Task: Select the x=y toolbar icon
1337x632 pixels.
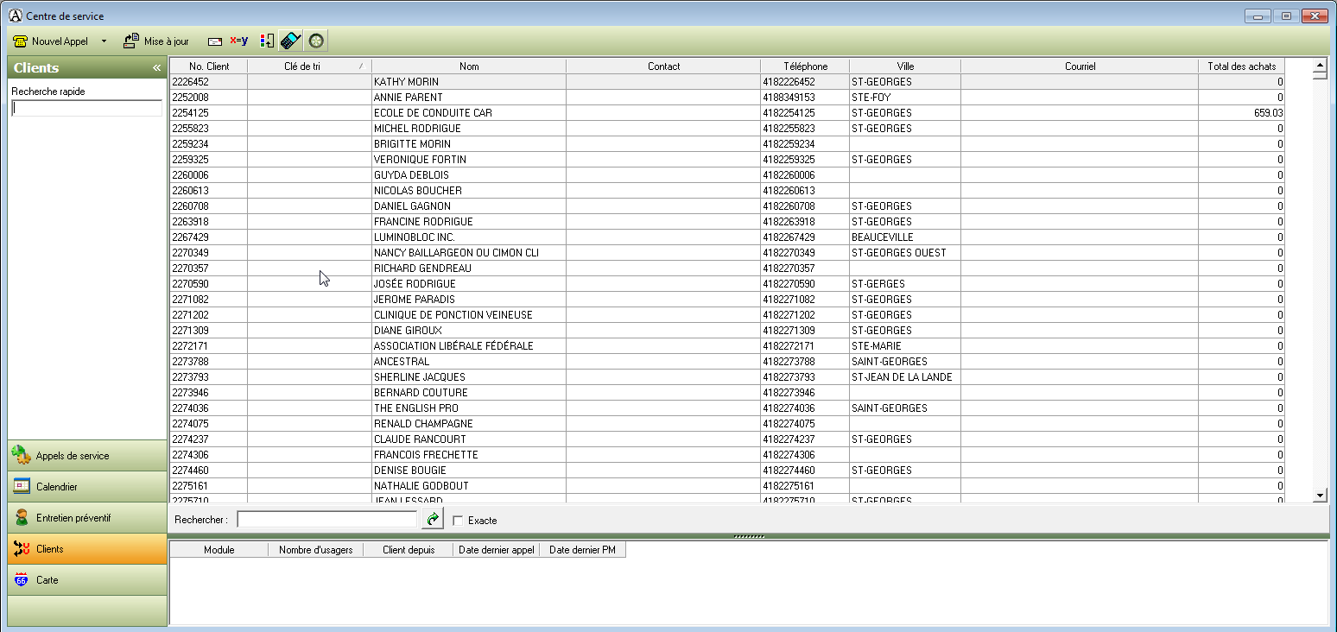Action: pyautogui.click(x=239, y=41)
